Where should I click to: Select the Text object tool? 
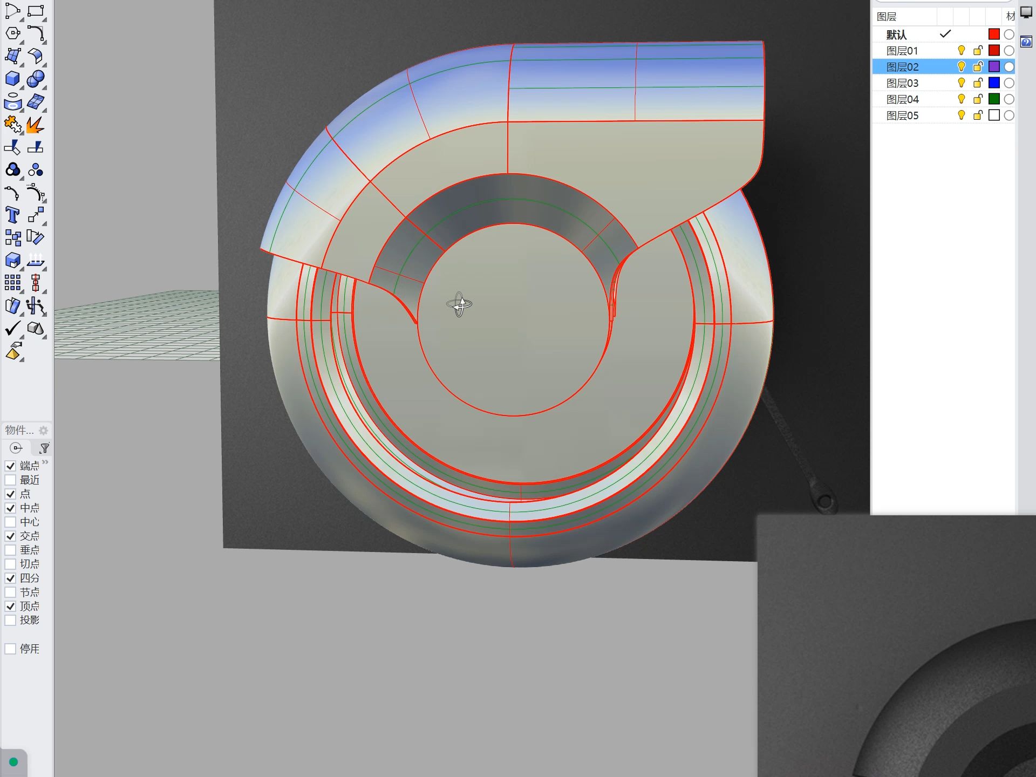coord(12,215)
